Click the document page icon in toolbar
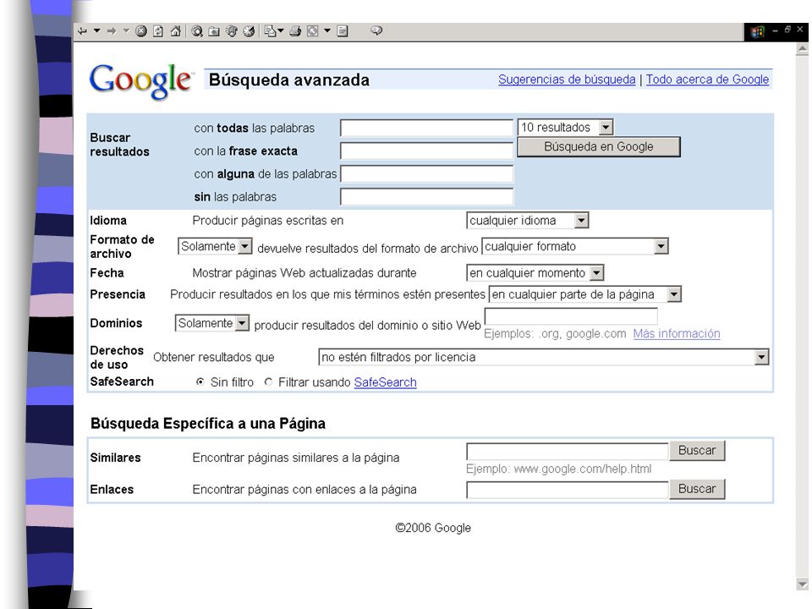Screen dimensions: 812x609 coord(343,31)
